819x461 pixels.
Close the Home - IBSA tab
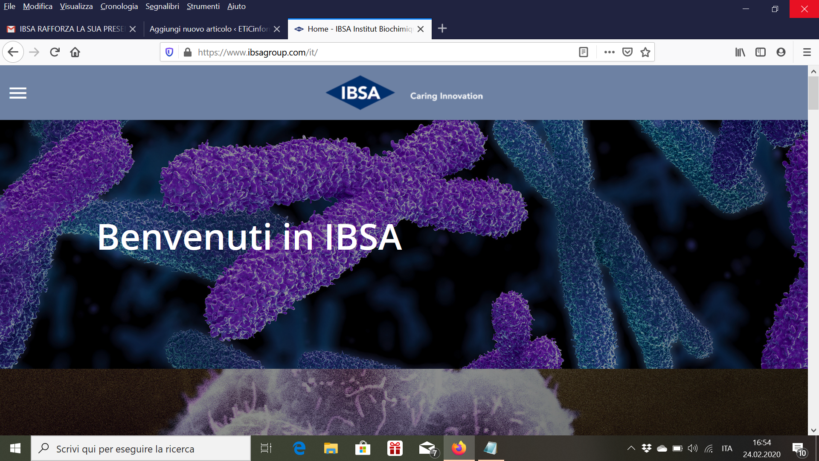pyautogui.click(x=421, y=29)
